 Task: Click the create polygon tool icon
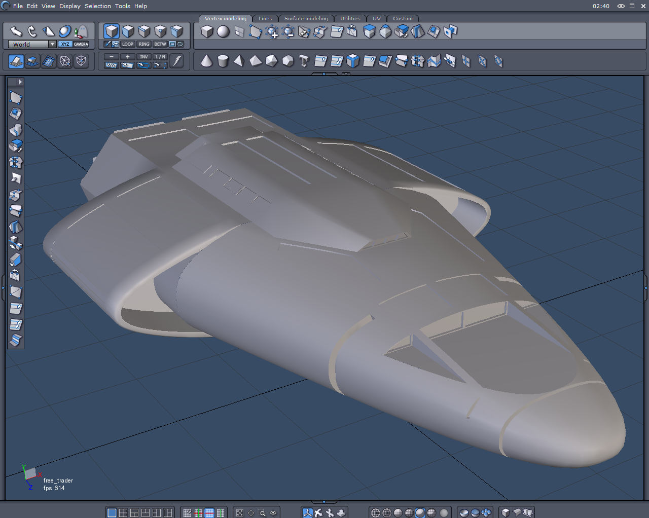256,32
